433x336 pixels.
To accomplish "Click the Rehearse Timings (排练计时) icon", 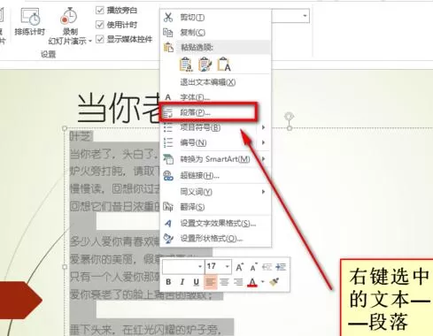I will [30, 17].
